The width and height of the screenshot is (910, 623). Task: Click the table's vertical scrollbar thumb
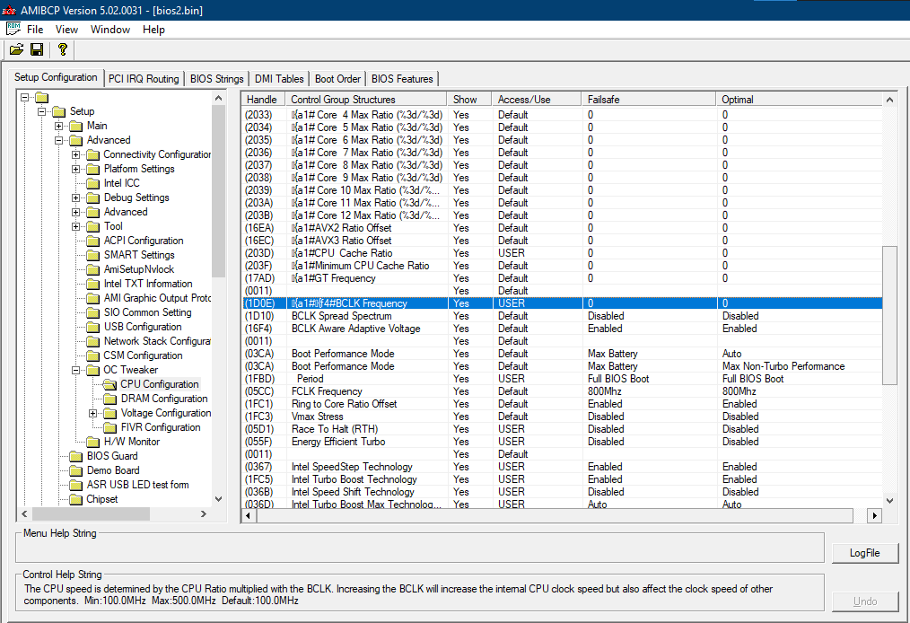tap(889, 315)
